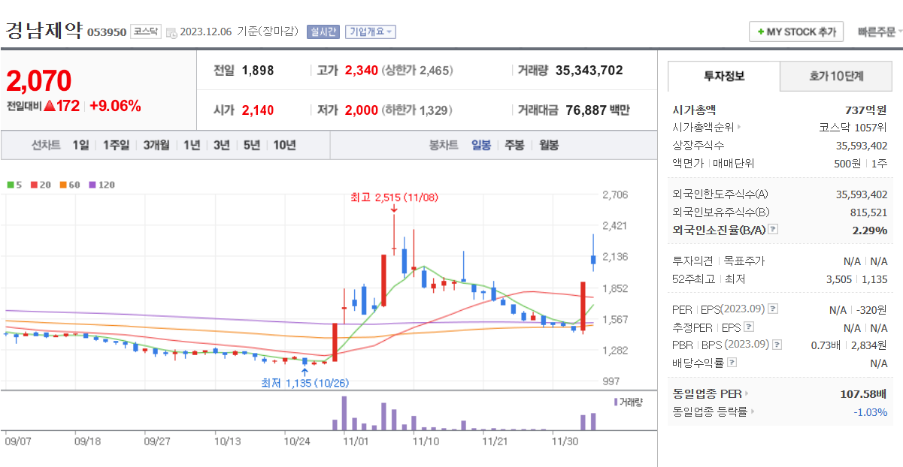Select the 일봉 daily candle chart
Image resolution: width=903 pixels, height=467 pixels.
480,146
